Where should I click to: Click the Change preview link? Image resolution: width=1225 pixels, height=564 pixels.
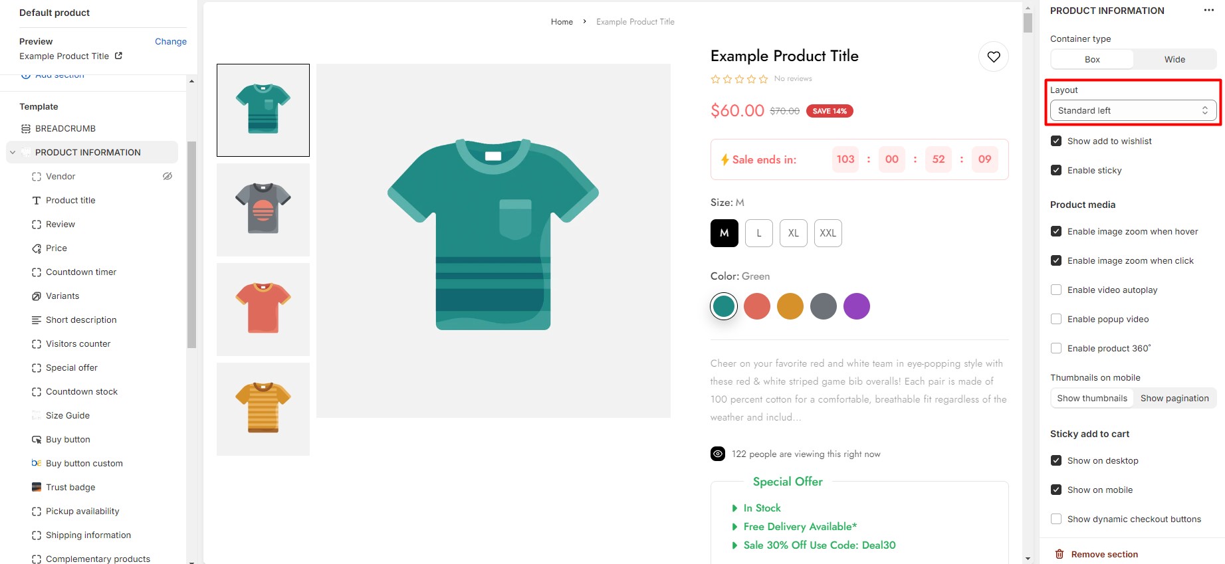[x=171, y=41]
